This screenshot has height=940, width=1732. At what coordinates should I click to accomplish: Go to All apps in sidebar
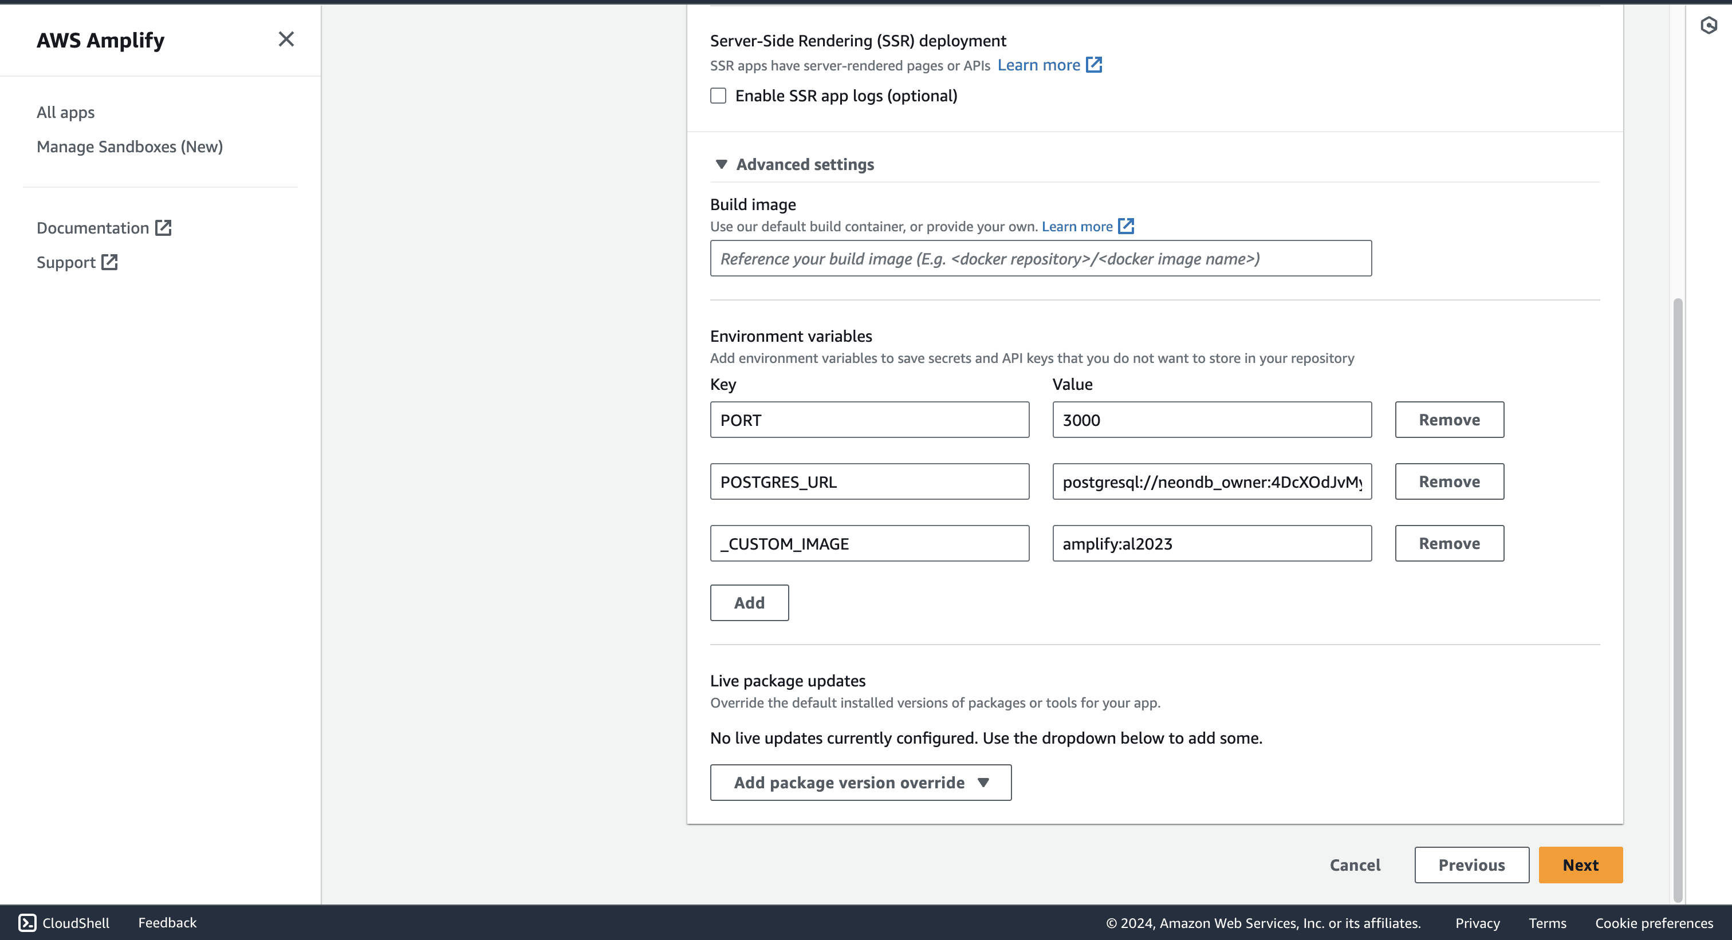click(65, 112)
